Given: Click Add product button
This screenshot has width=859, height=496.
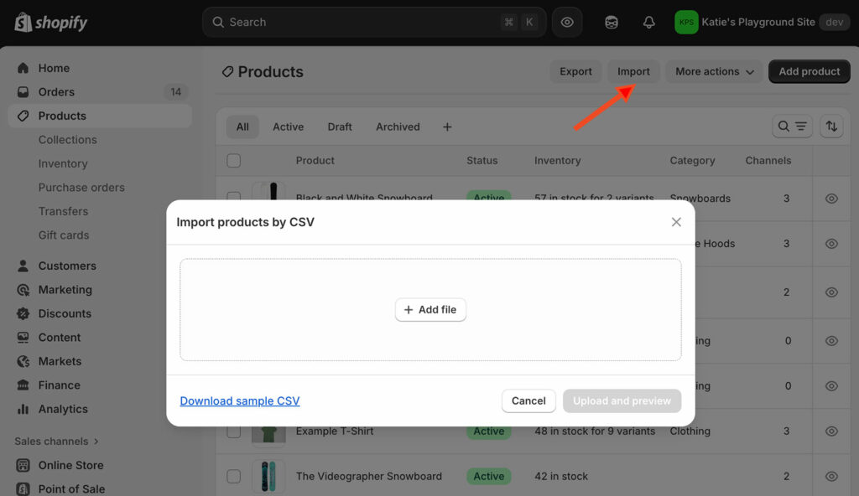Looking at the screenshot, I should pyautogui.click(x=810, y=71).
